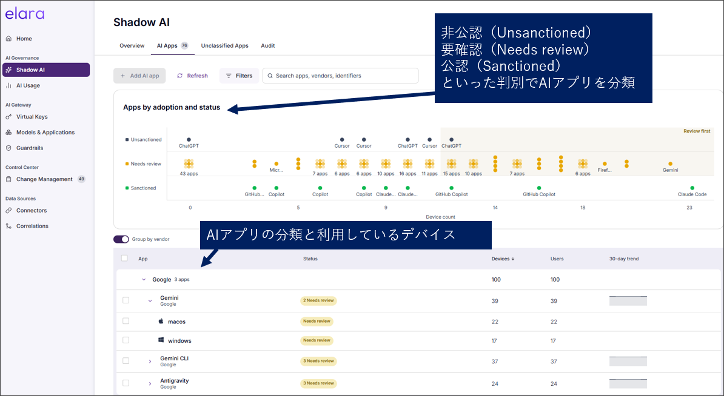
Task: Click the Filters lines icon
Action: coord(229,76)
